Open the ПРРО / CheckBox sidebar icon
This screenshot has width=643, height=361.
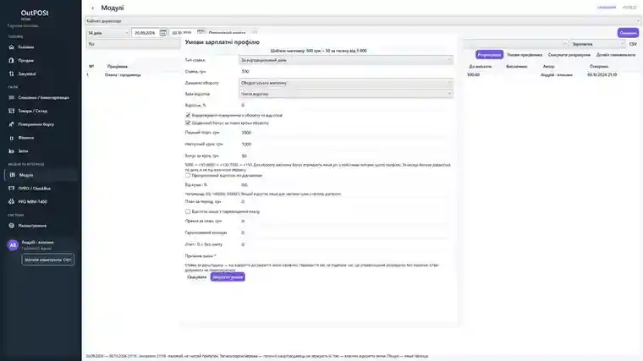pos(12,188)
